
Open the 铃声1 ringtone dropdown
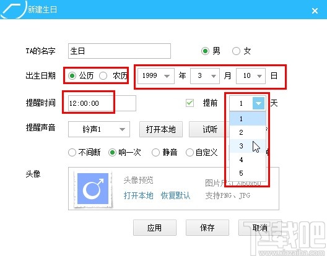click(99, 129)
